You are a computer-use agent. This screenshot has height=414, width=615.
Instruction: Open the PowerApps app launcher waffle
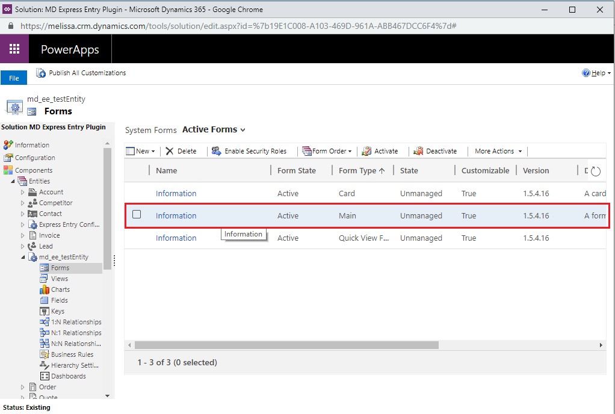(x=14, y=49)
